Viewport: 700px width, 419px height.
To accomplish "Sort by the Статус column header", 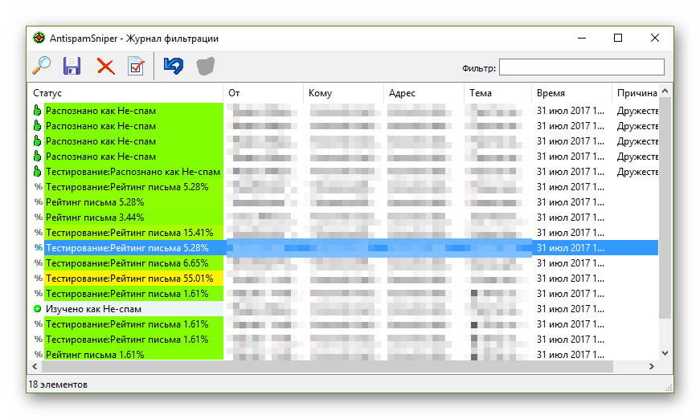I will 125,93.
